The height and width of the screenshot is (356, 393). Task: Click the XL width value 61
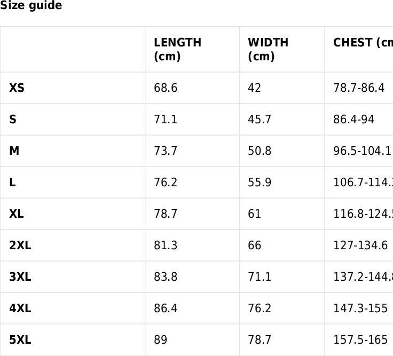point(255,214)
